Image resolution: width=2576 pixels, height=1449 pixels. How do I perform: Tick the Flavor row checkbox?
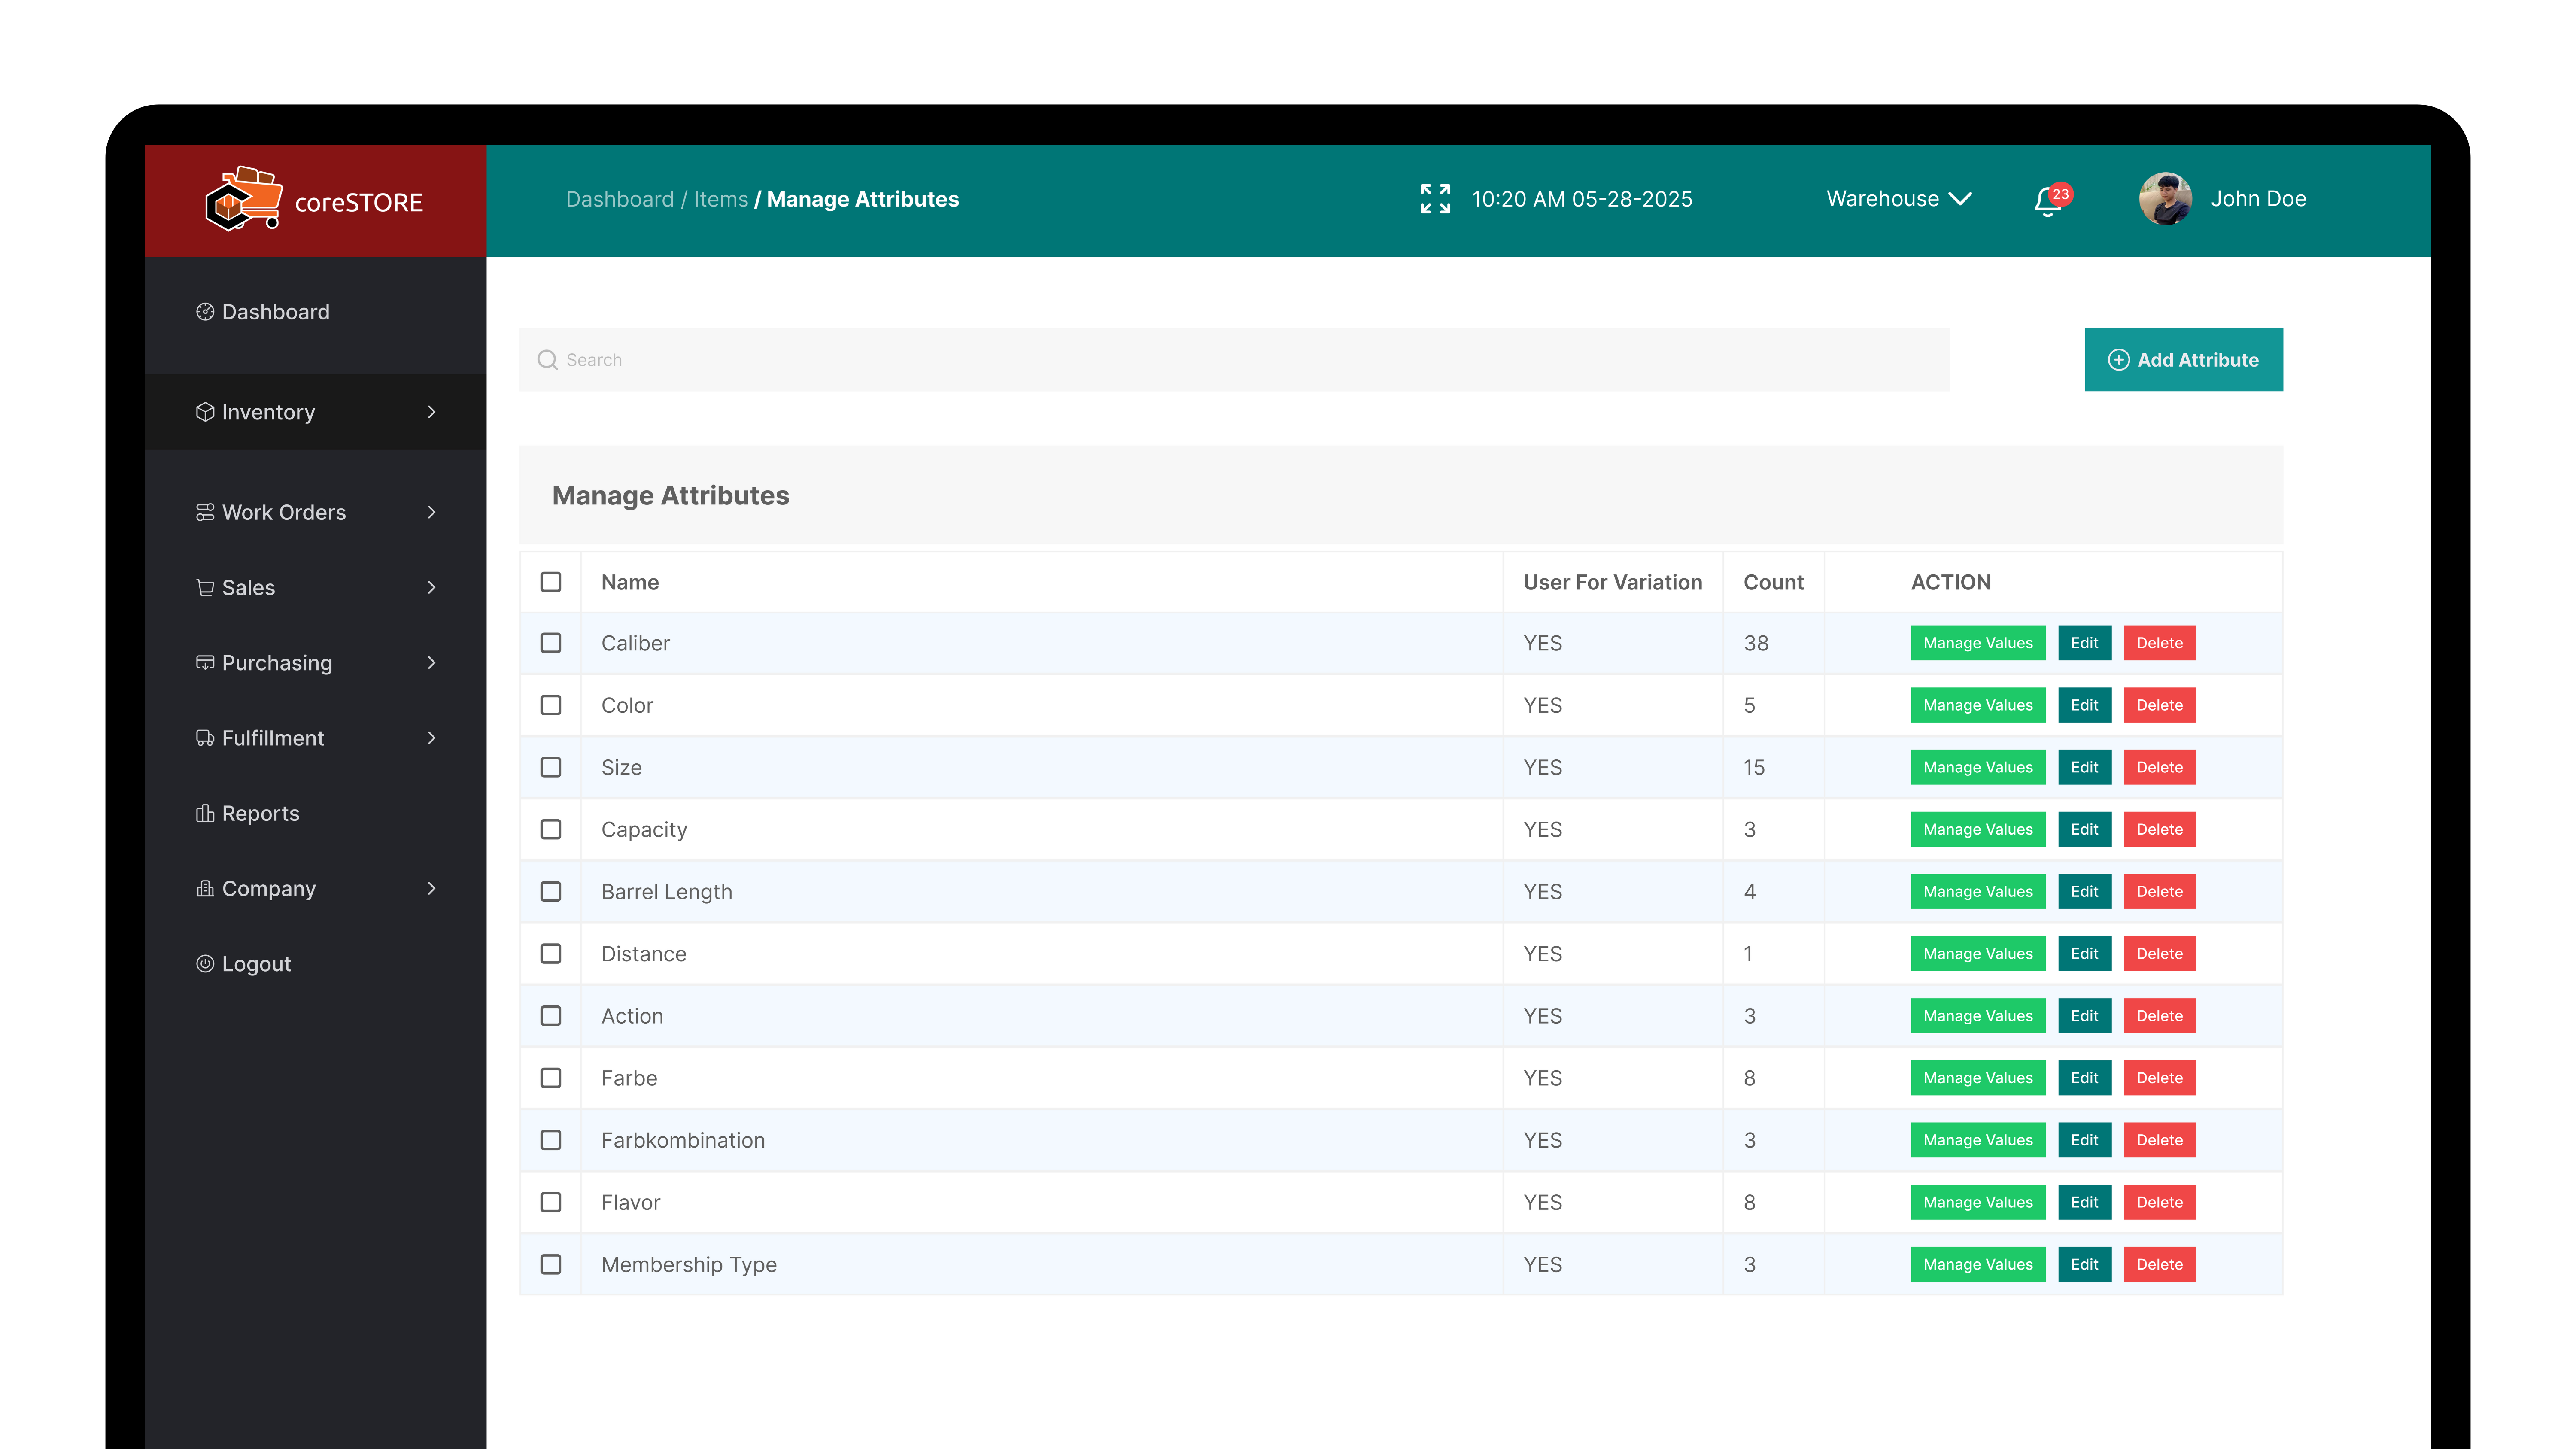[551, 1202]
